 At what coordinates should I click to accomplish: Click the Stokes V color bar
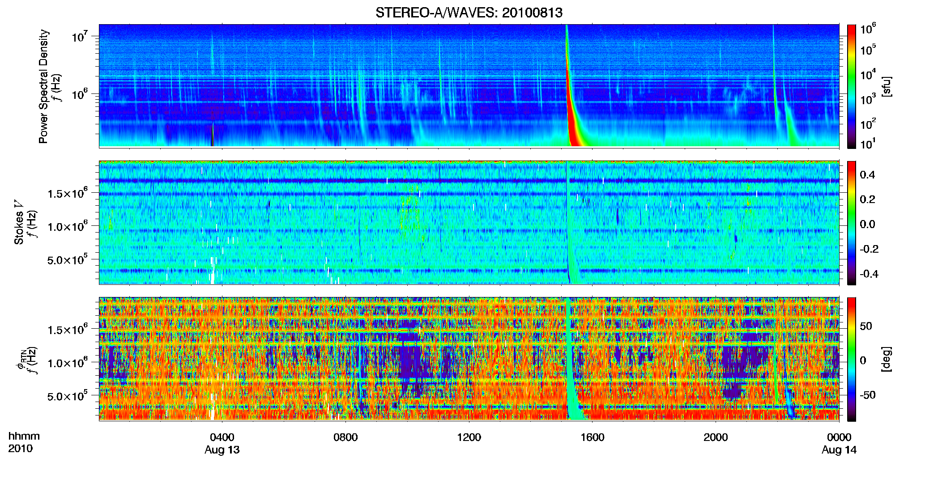click(852, 223)
